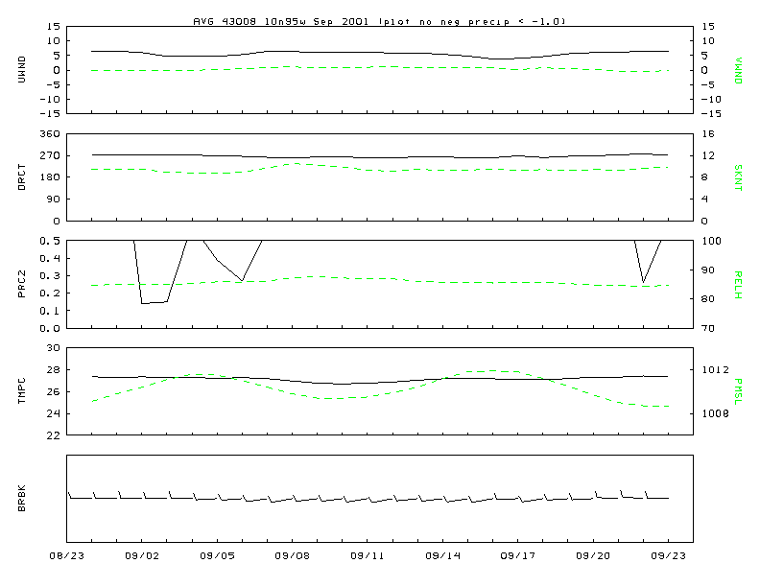Click the plot title at the top
Viewport: 760px width, 587px height.
click(379, 20)
